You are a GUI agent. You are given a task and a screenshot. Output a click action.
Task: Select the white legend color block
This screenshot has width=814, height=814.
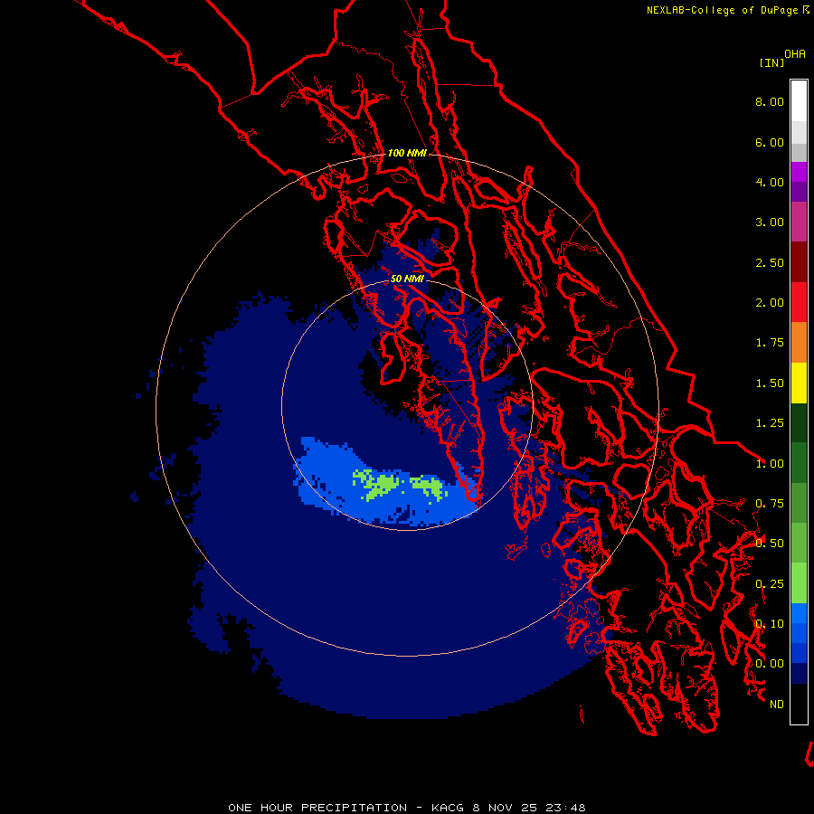[799, 100]
